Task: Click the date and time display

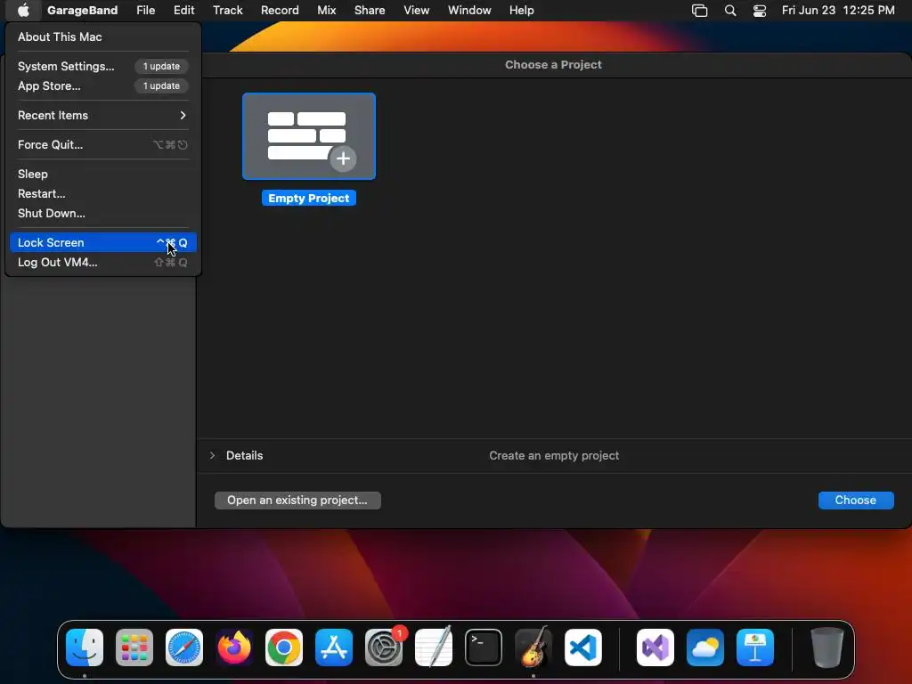Action: click(x=837, y=10)
